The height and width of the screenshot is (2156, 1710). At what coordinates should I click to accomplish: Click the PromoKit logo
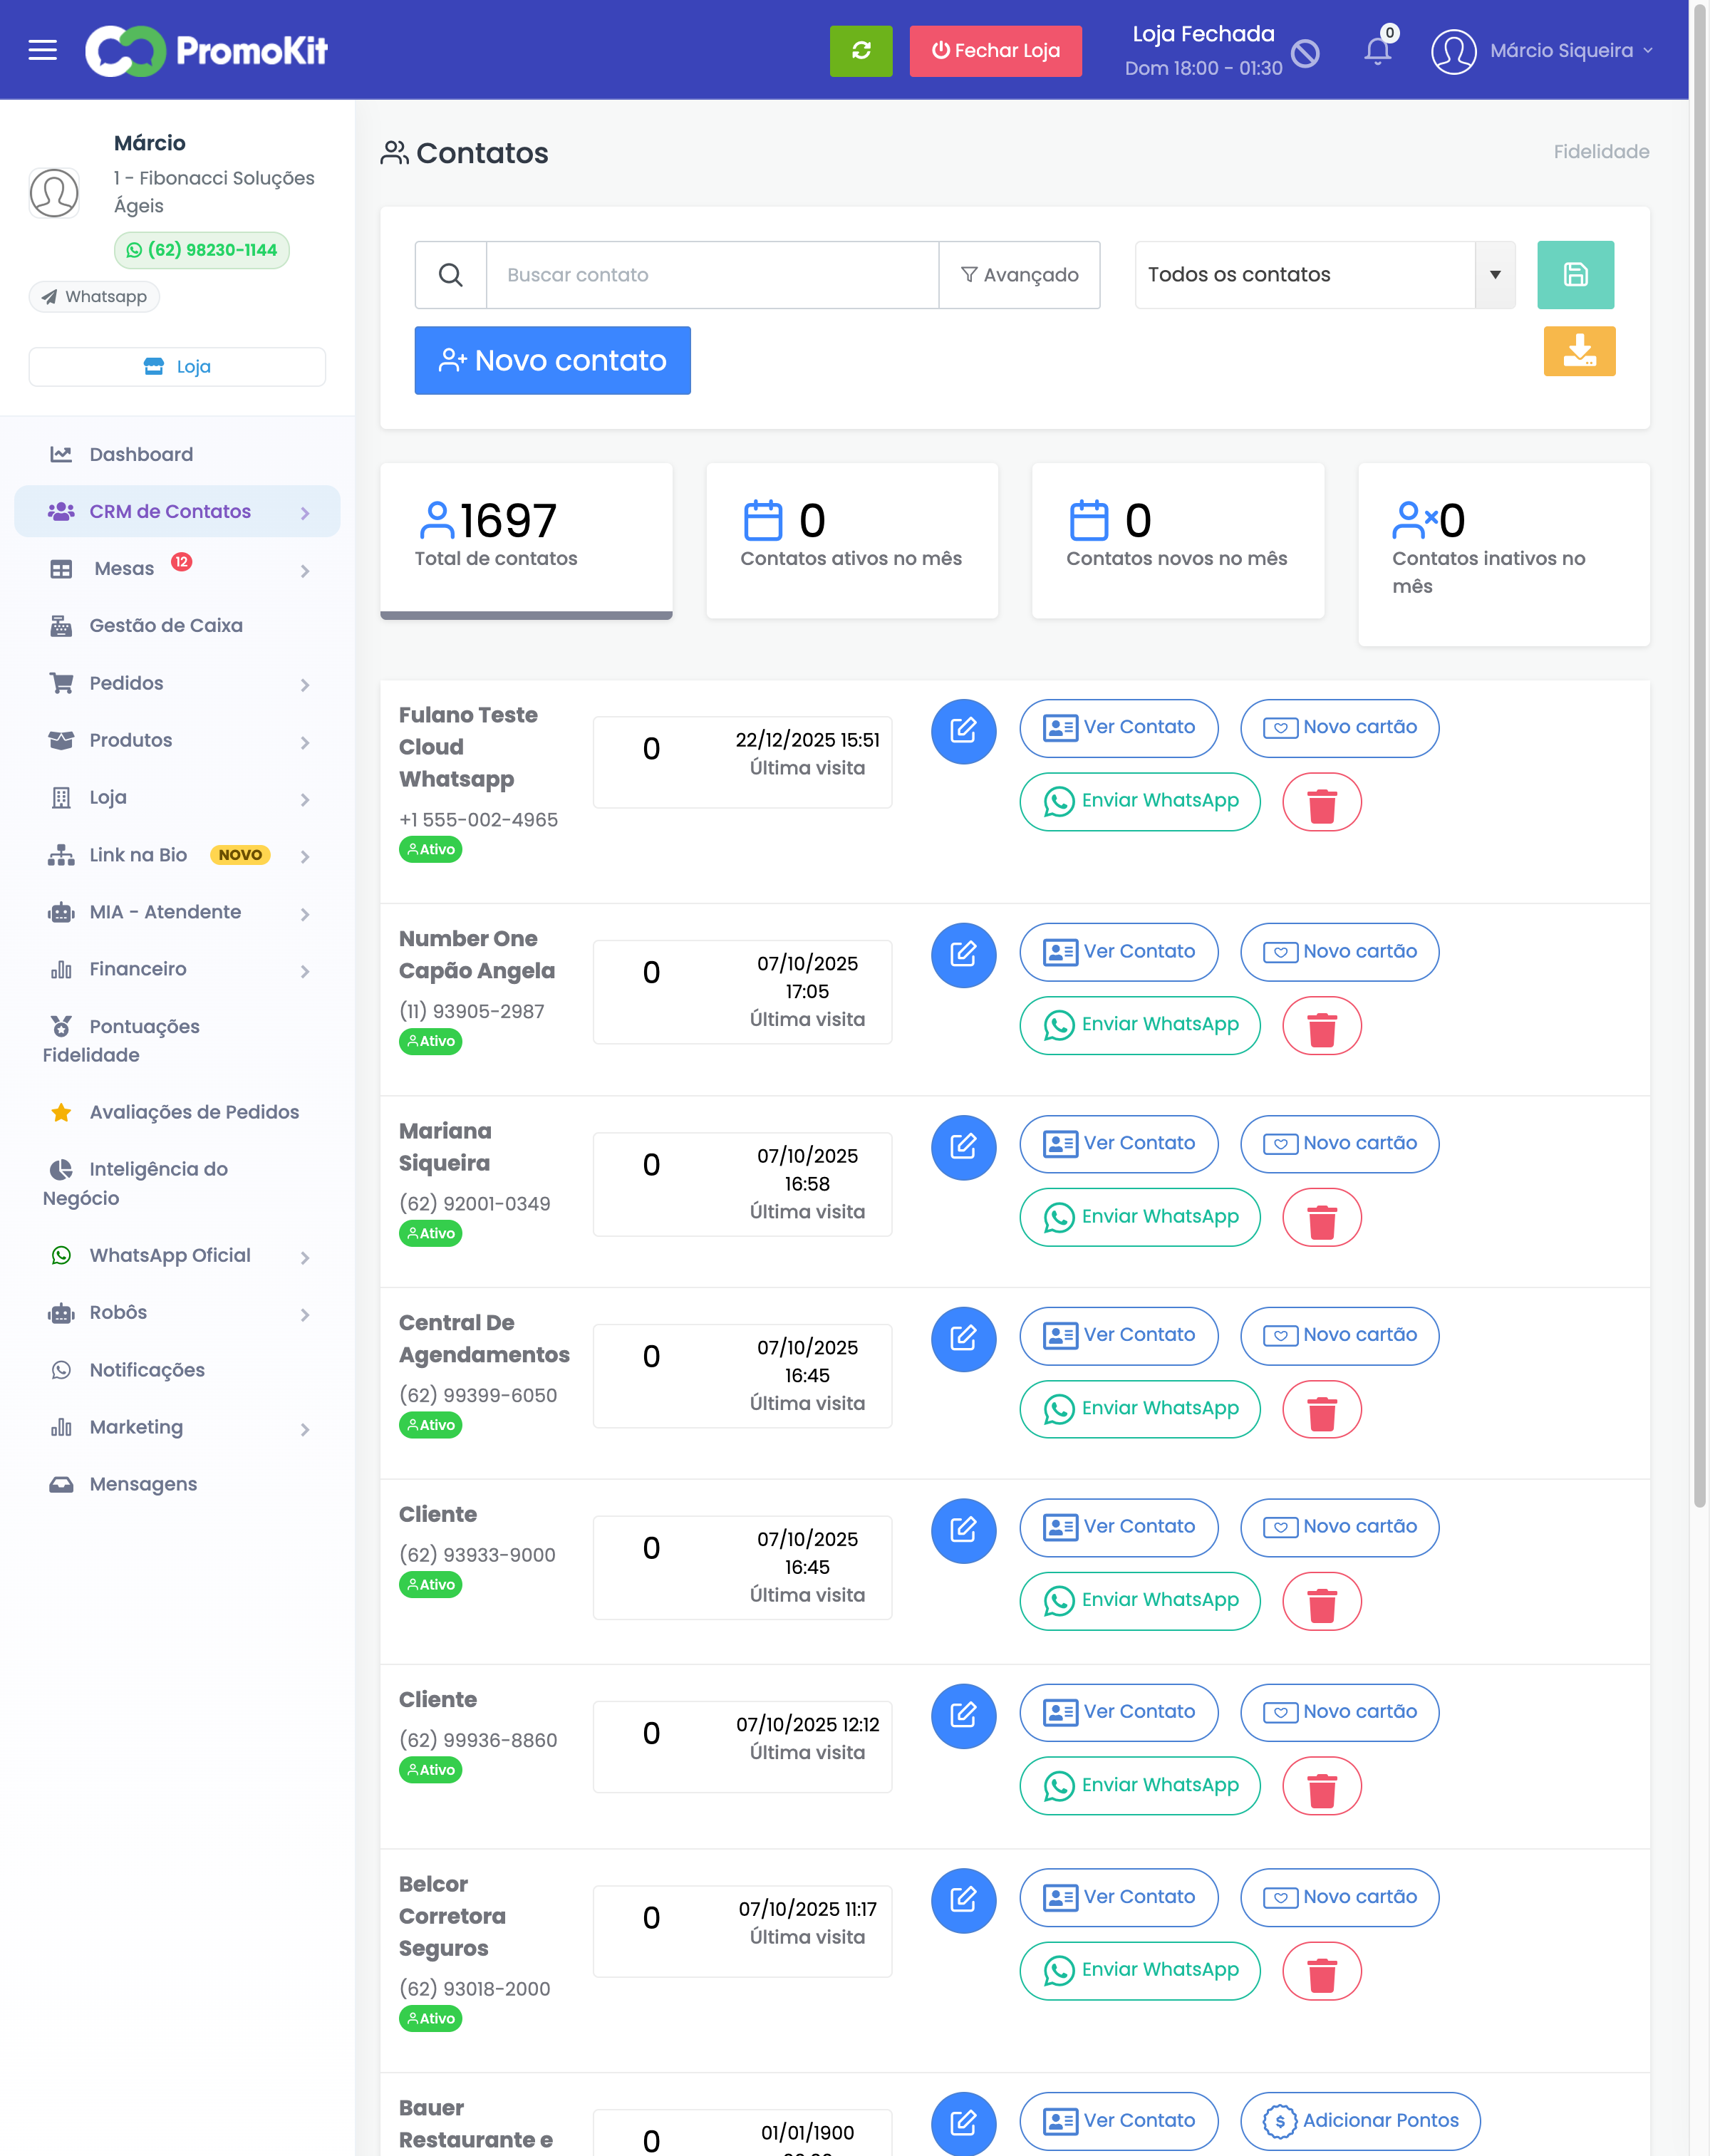click(207, 50)
